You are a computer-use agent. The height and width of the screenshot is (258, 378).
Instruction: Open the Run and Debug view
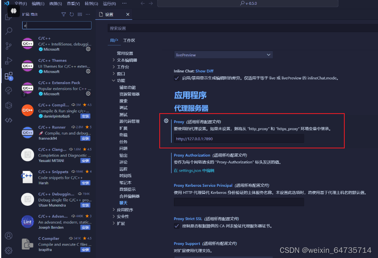tap(9, 61)
